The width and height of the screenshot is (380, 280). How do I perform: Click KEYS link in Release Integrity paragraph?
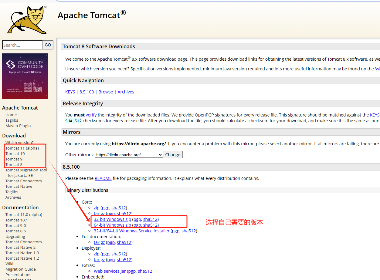(x=375, y=115)
